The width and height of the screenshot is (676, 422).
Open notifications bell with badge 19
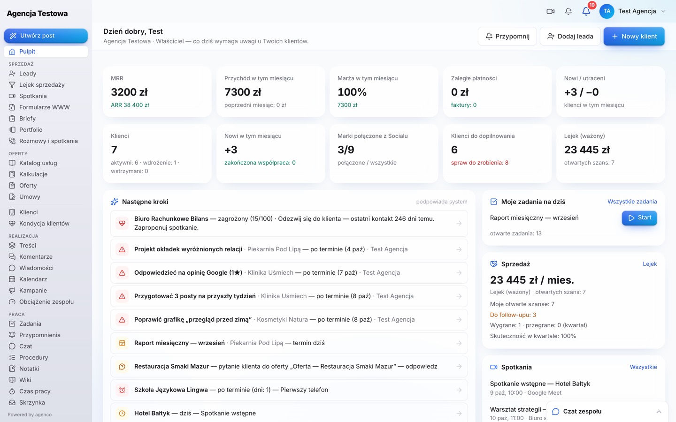coord(586,11)
